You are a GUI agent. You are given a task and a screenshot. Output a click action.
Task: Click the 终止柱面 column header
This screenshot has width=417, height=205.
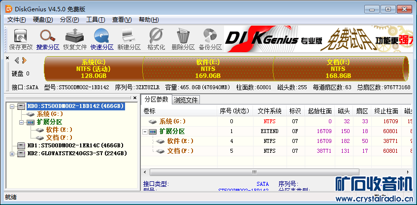386,111
